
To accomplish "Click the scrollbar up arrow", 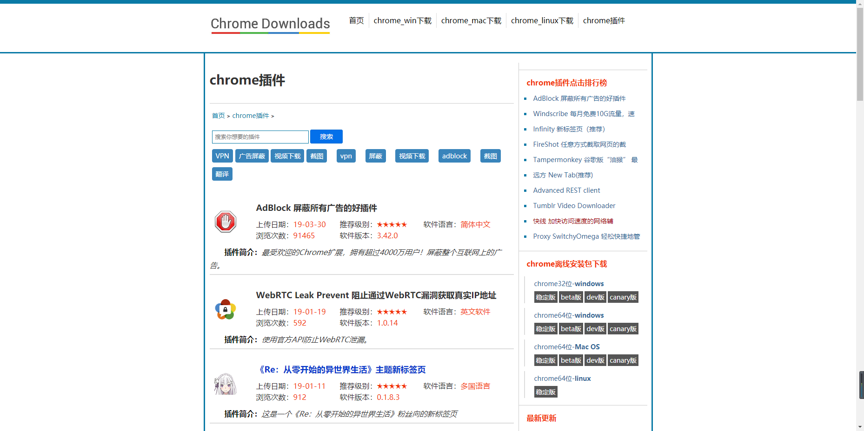I will 860,4.
